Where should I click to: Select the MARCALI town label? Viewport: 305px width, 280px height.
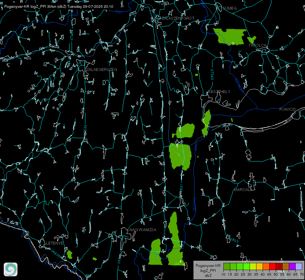pyautogui.click(x=242, y=190)
